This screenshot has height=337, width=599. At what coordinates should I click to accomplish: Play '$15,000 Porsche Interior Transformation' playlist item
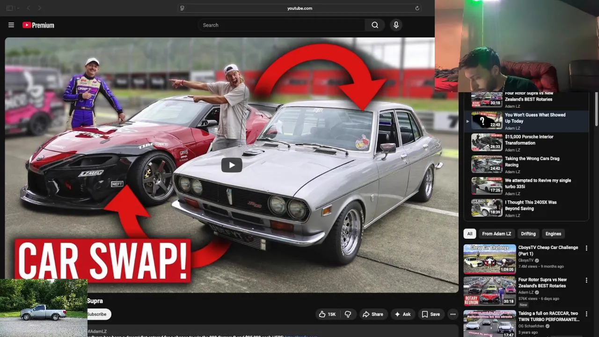(x=526, y=143)
